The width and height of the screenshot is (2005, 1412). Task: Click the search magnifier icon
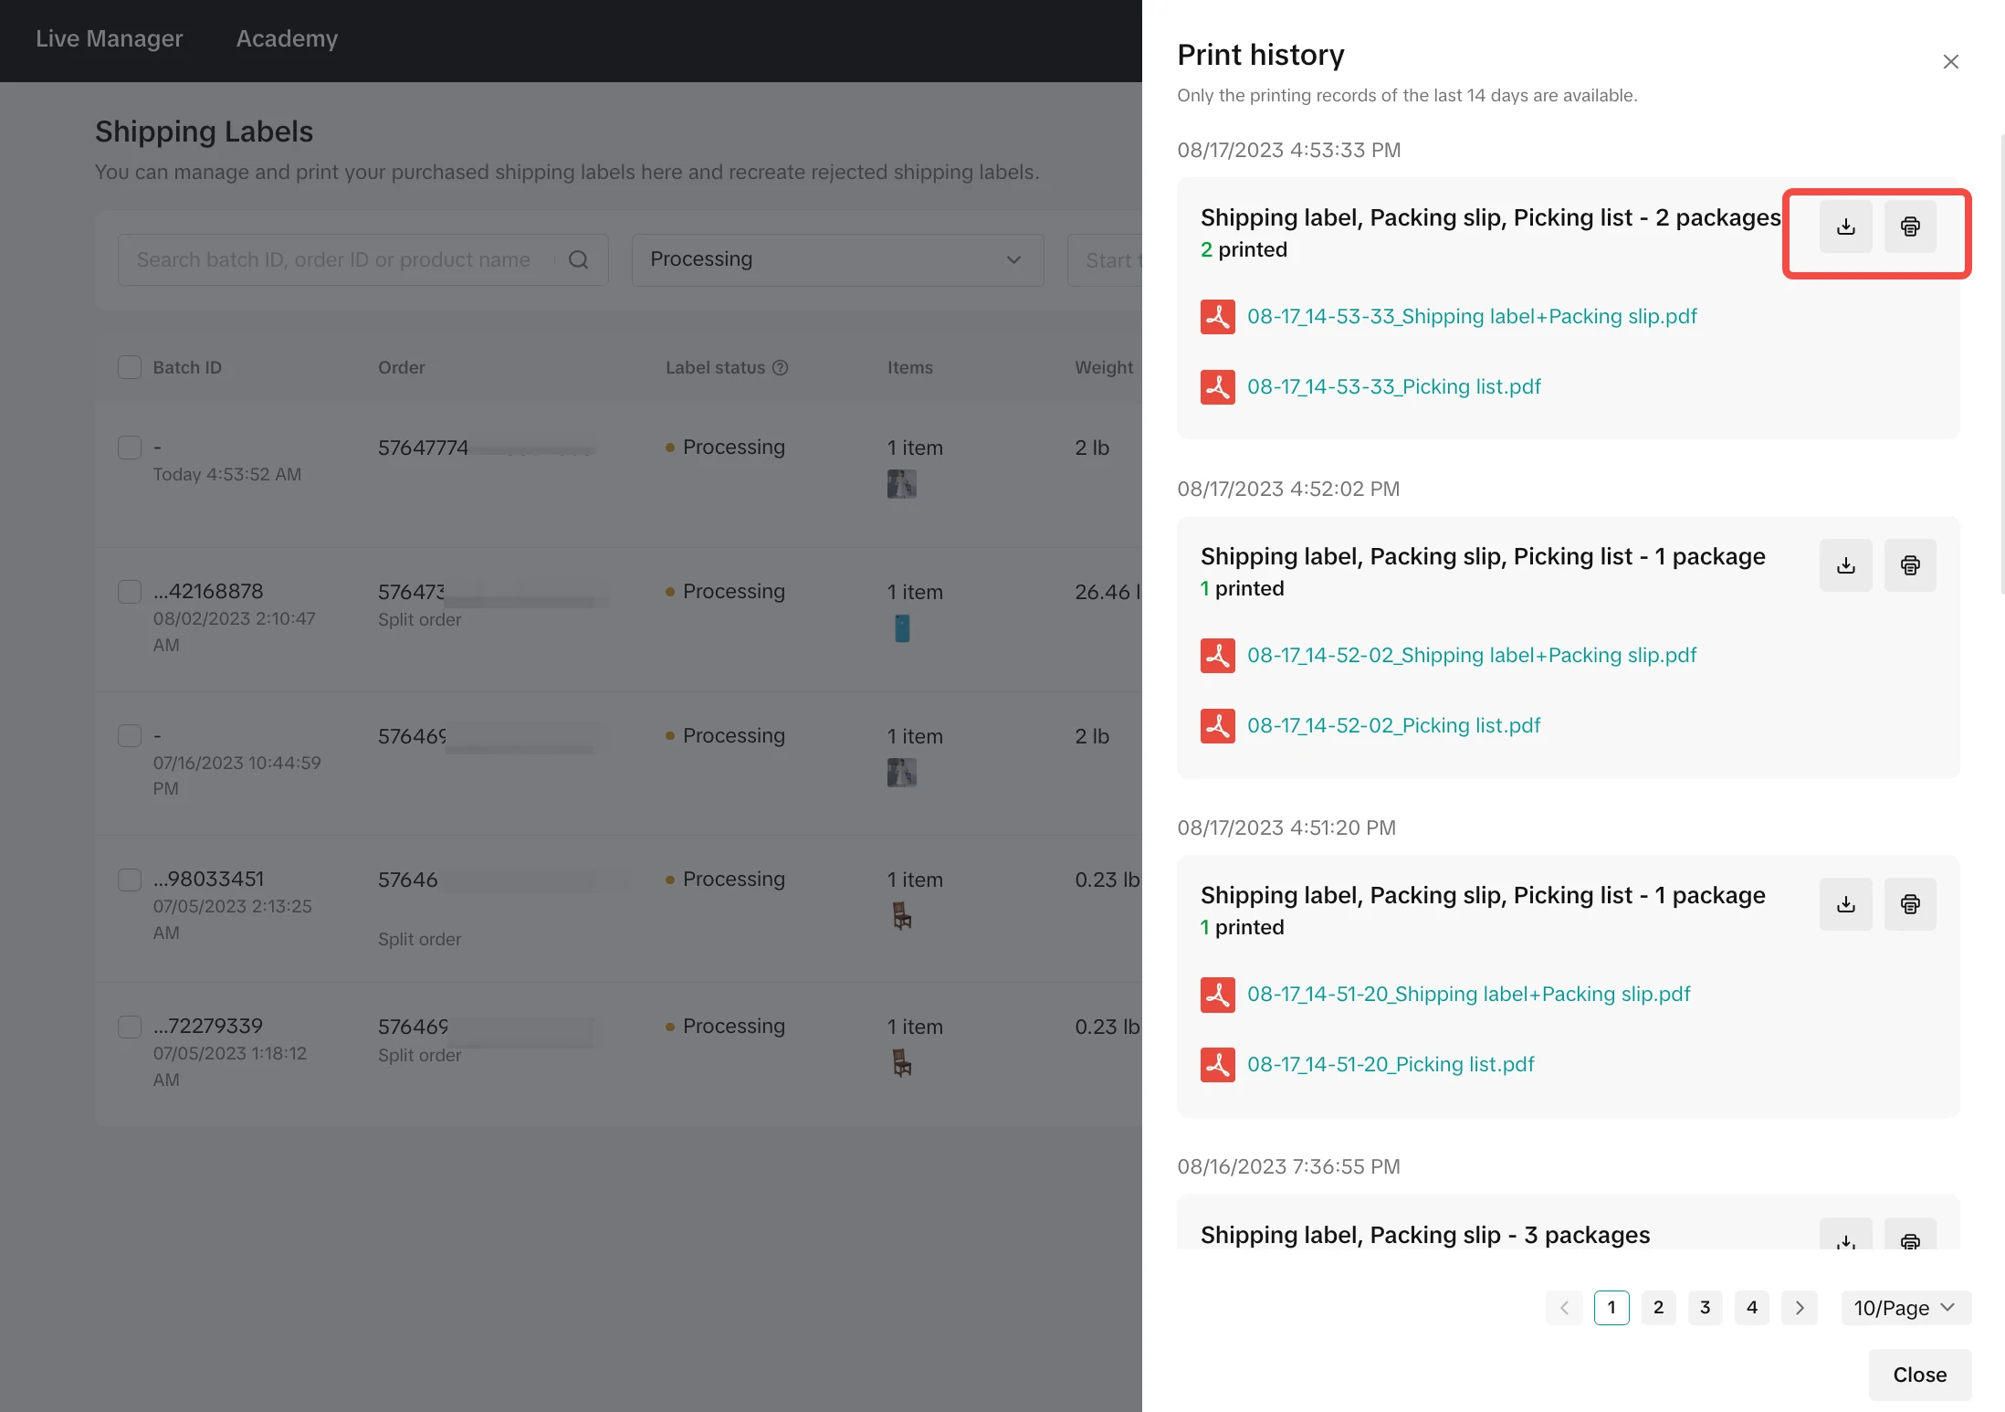pyautogui.click(x=578, y=259)
